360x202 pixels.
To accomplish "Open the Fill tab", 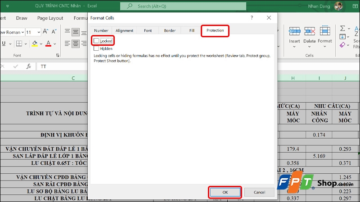I will pos(192,31).
